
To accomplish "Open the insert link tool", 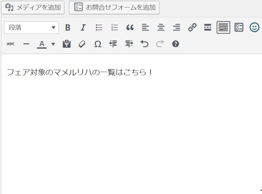I will point(192,28).
